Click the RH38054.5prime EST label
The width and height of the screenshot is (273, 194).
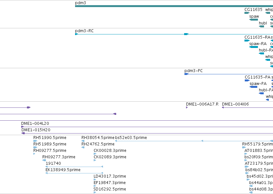tap(98, 138)
